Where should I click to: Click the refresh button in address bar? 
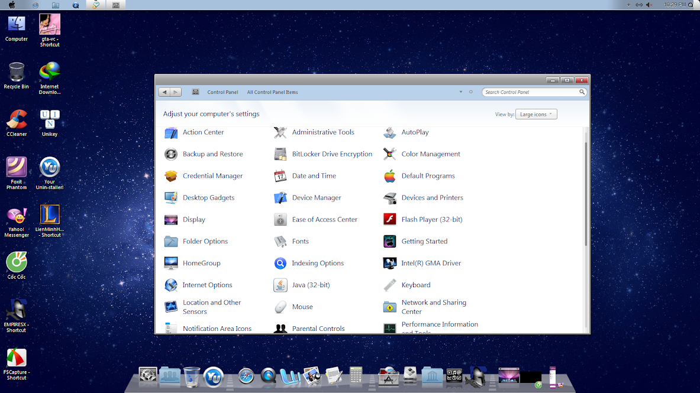[470, 92]
